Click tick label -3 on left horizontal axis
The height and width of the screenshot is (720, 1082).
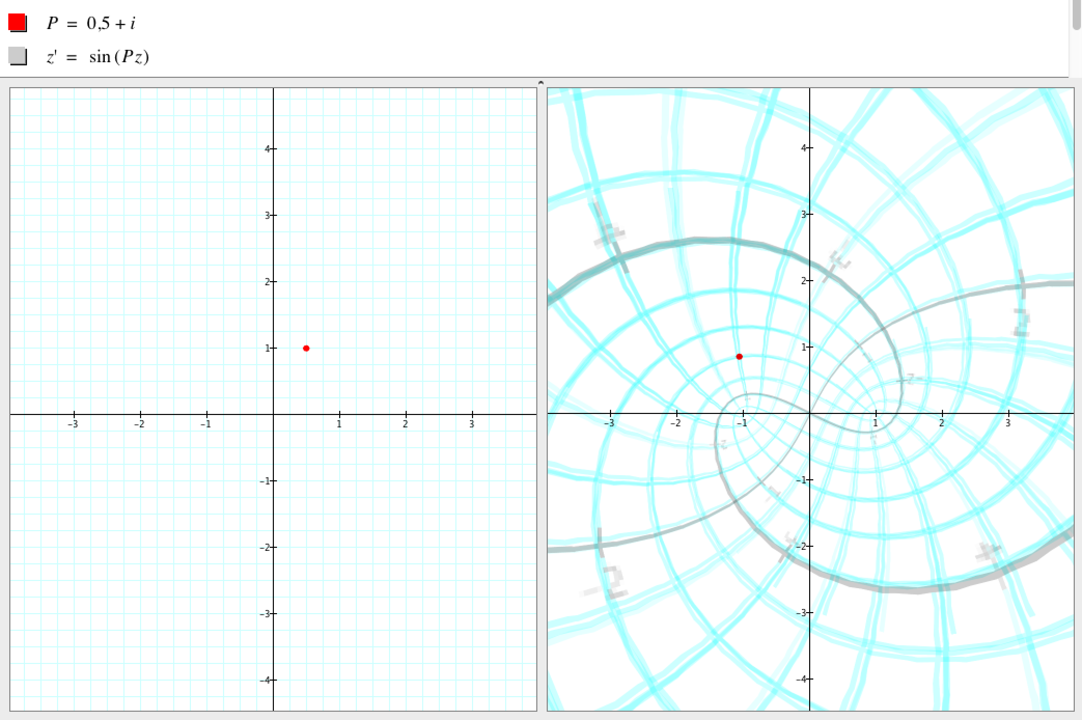point(73,424)
